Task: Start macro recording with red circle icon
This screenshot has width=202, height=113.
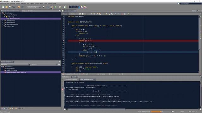Action: pos(122,14)
